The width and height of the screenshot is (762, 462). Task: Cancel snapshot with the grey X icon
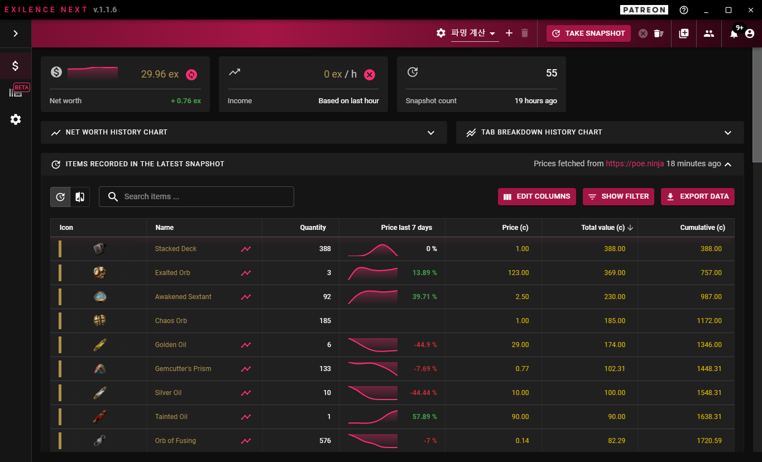643,33
